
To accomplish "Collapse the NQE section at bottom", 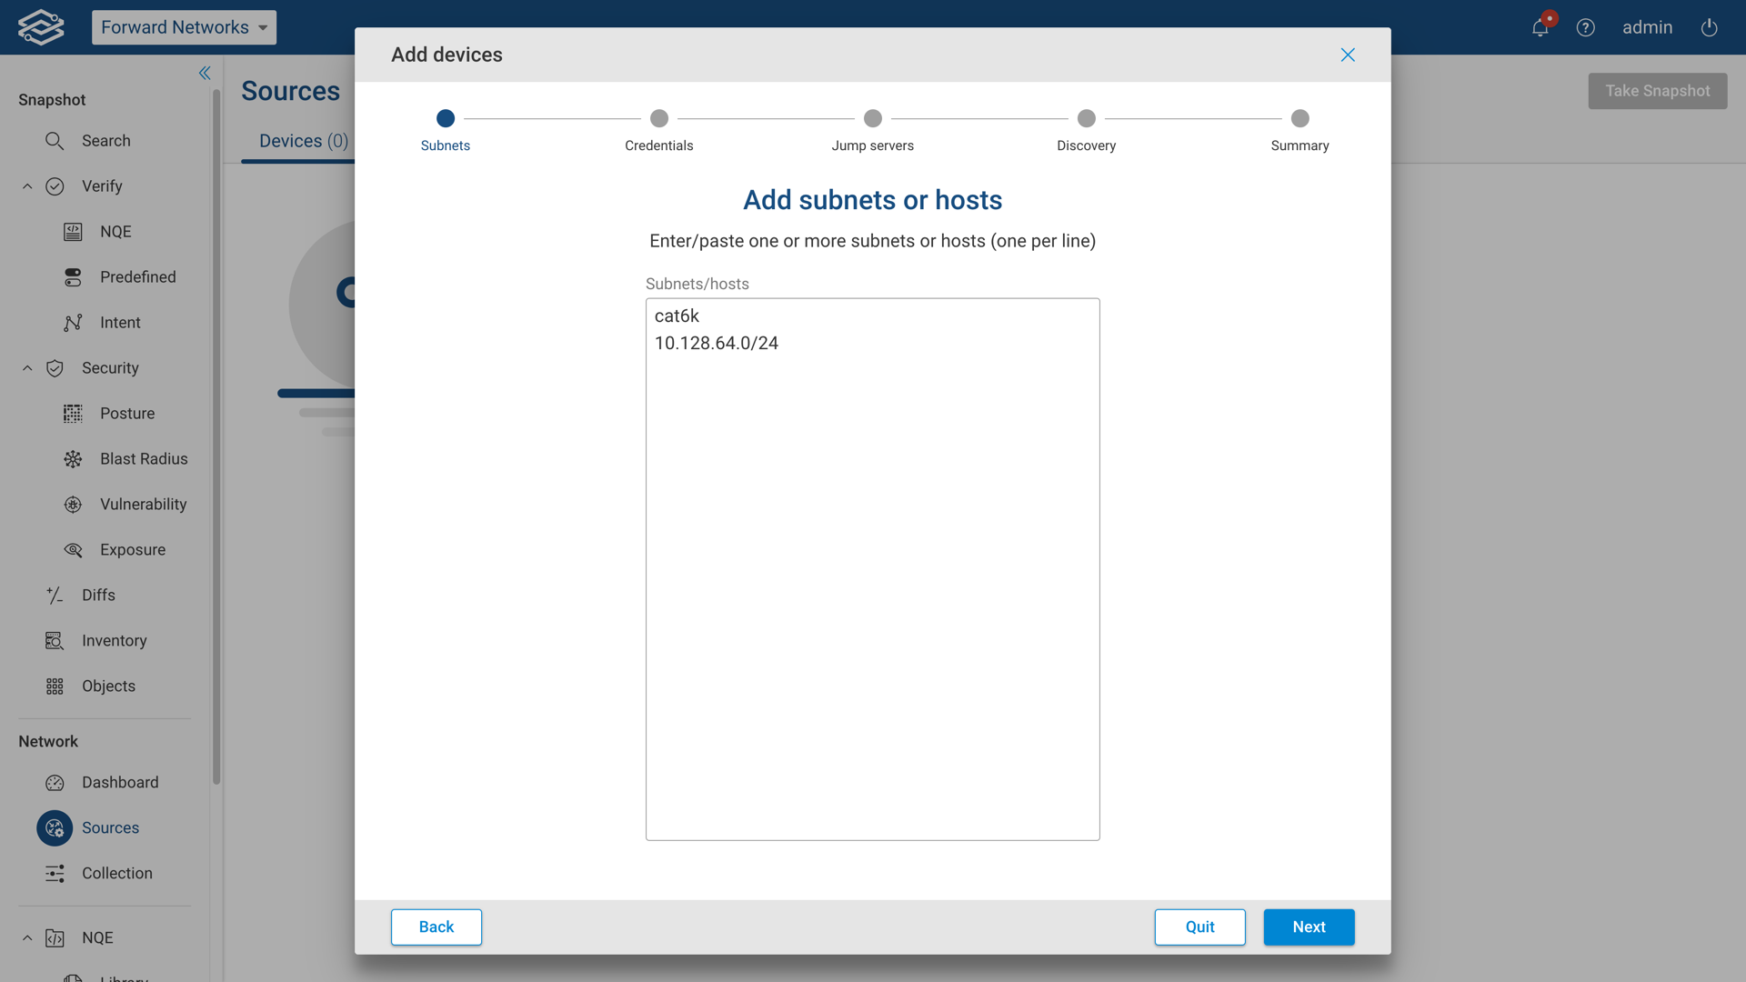I will (x=27, y=937).
